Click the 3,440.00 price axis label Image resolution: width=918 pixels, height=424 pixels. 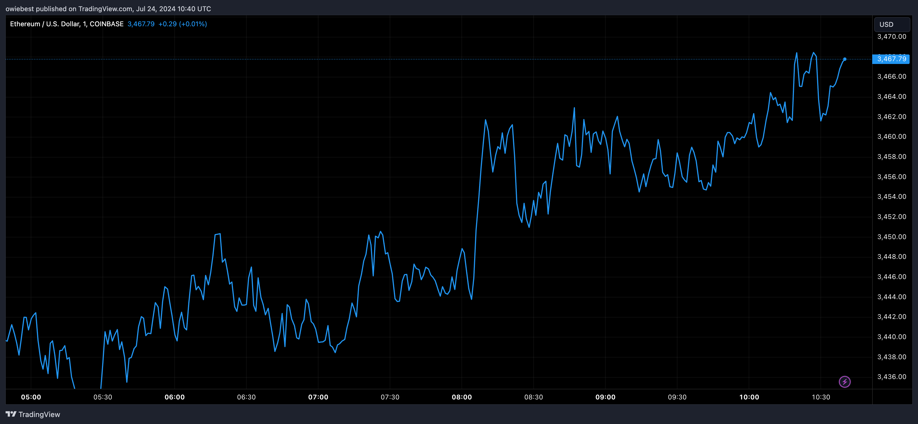[x=892, y=337]
